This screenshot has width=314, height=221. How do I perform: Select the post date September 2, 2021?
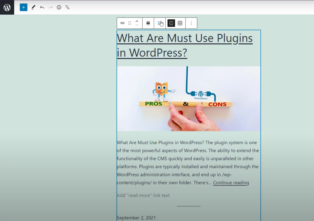(136, 218)
